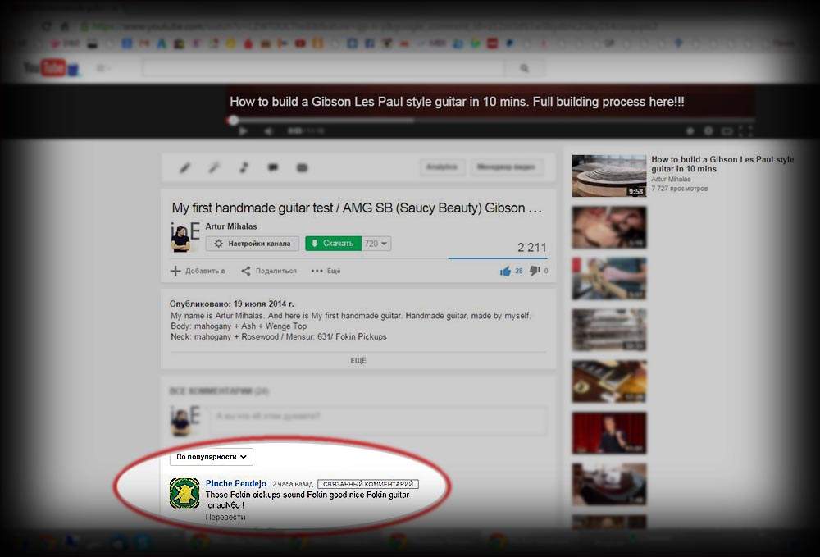Open Pinche Pendejo commenter profile
820x557 pixels.
(x=236, y=483)
